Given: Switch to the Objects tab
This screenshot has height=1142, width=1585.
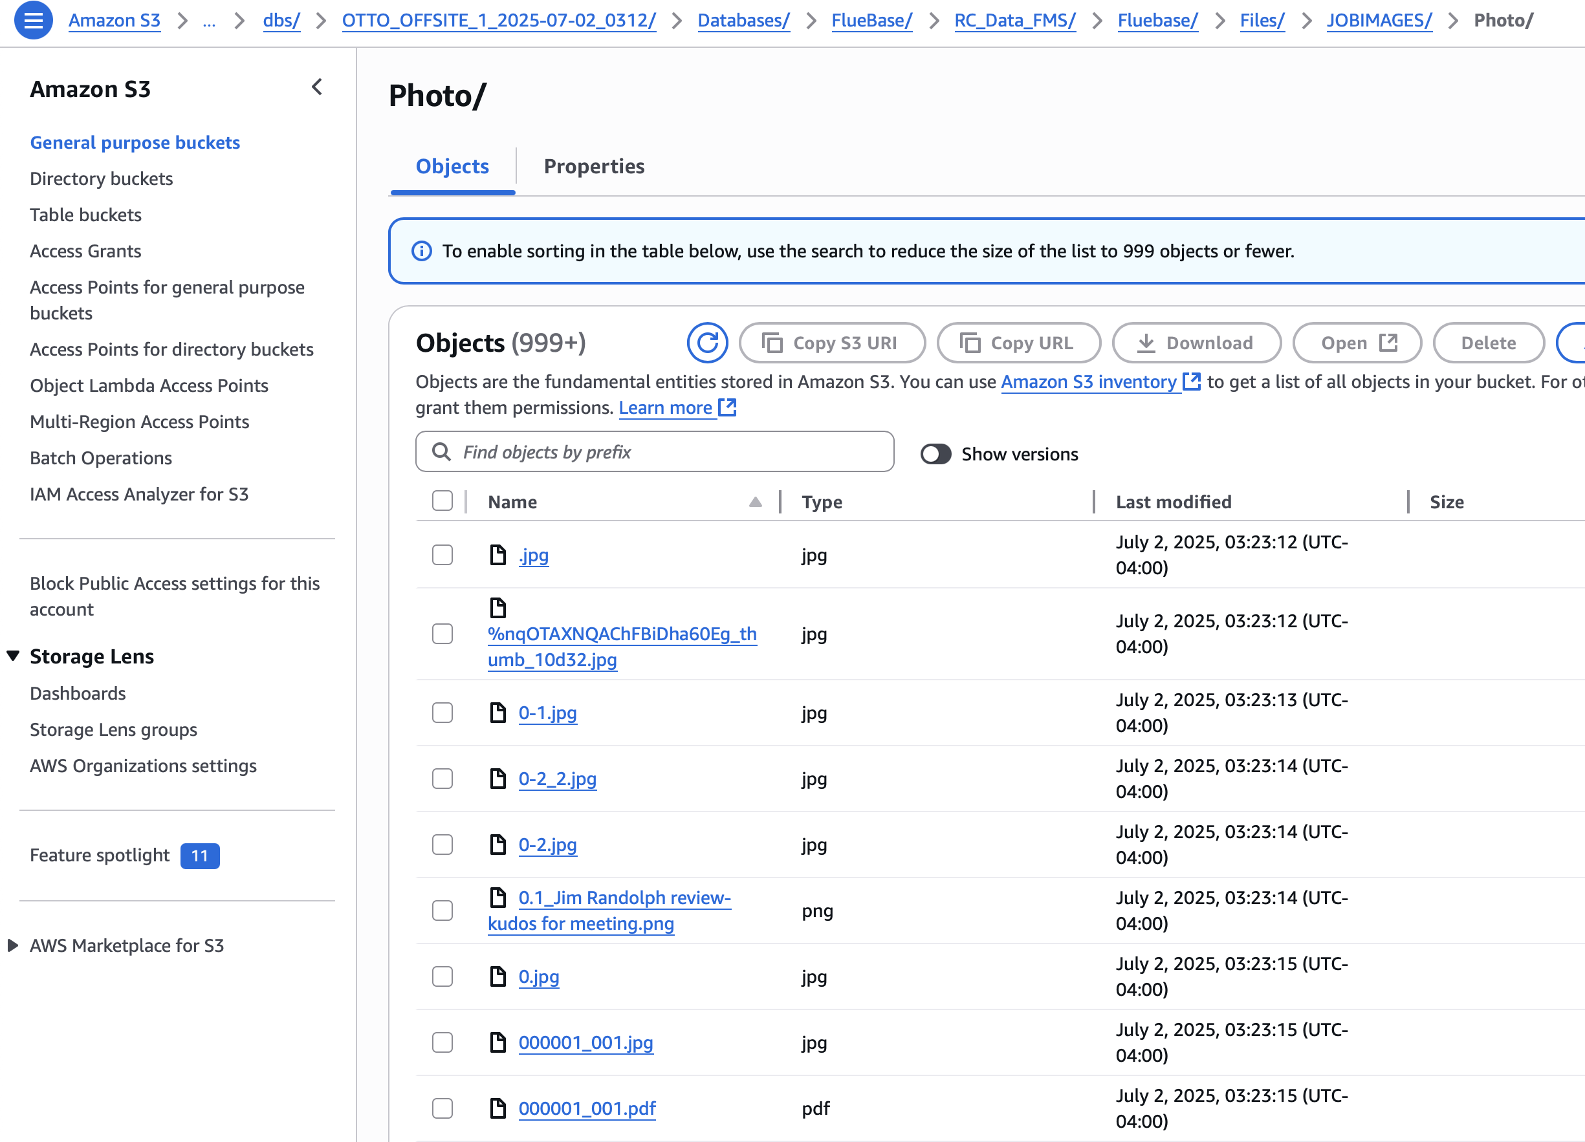Looking at the screenshot, I should click(452, 166).
